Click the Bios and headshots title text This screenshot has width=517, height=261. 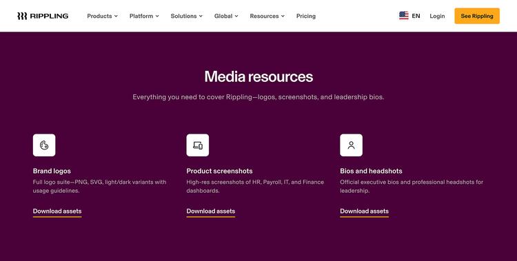point(371,171)
